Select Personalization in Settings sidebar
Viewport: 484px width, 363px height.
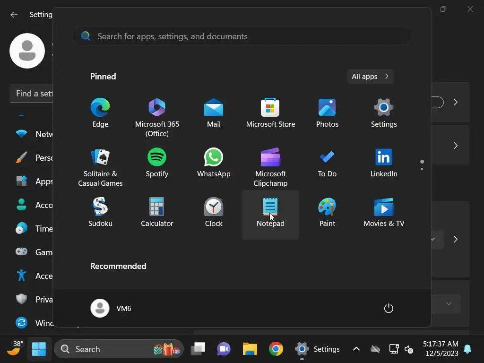(34, 158)
